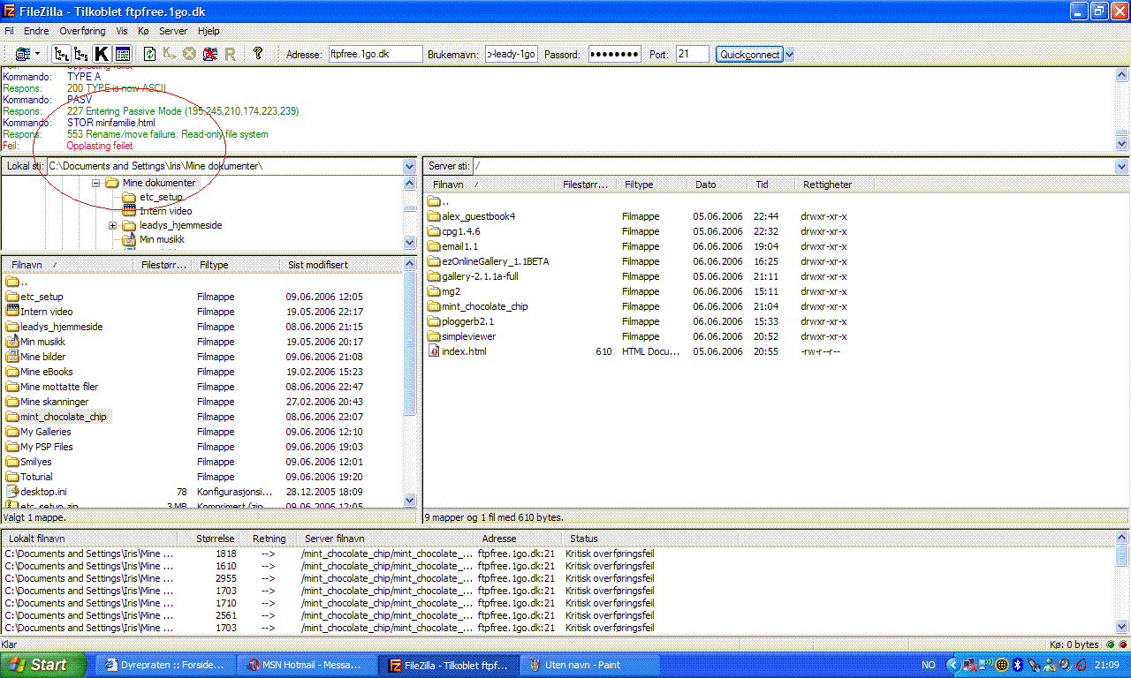1131x678 pixels.
Task: Open the Lokal sti path dropdown
Action: click(x=409, y=166)
